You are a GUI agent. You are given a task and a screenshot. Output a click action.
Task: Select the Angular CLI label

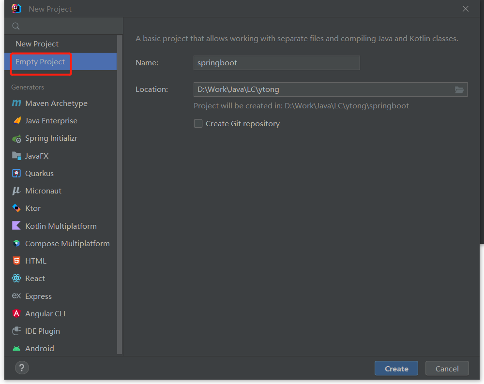(45, 314)
